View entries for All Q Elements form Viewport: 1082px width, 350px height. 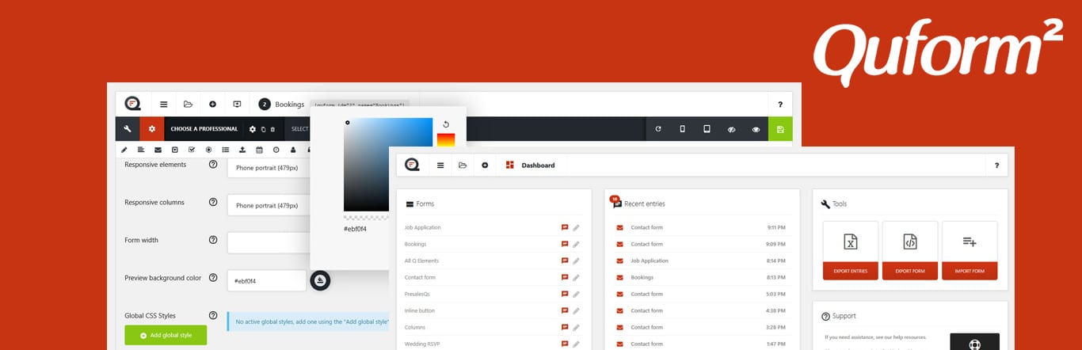coord(565,261)
